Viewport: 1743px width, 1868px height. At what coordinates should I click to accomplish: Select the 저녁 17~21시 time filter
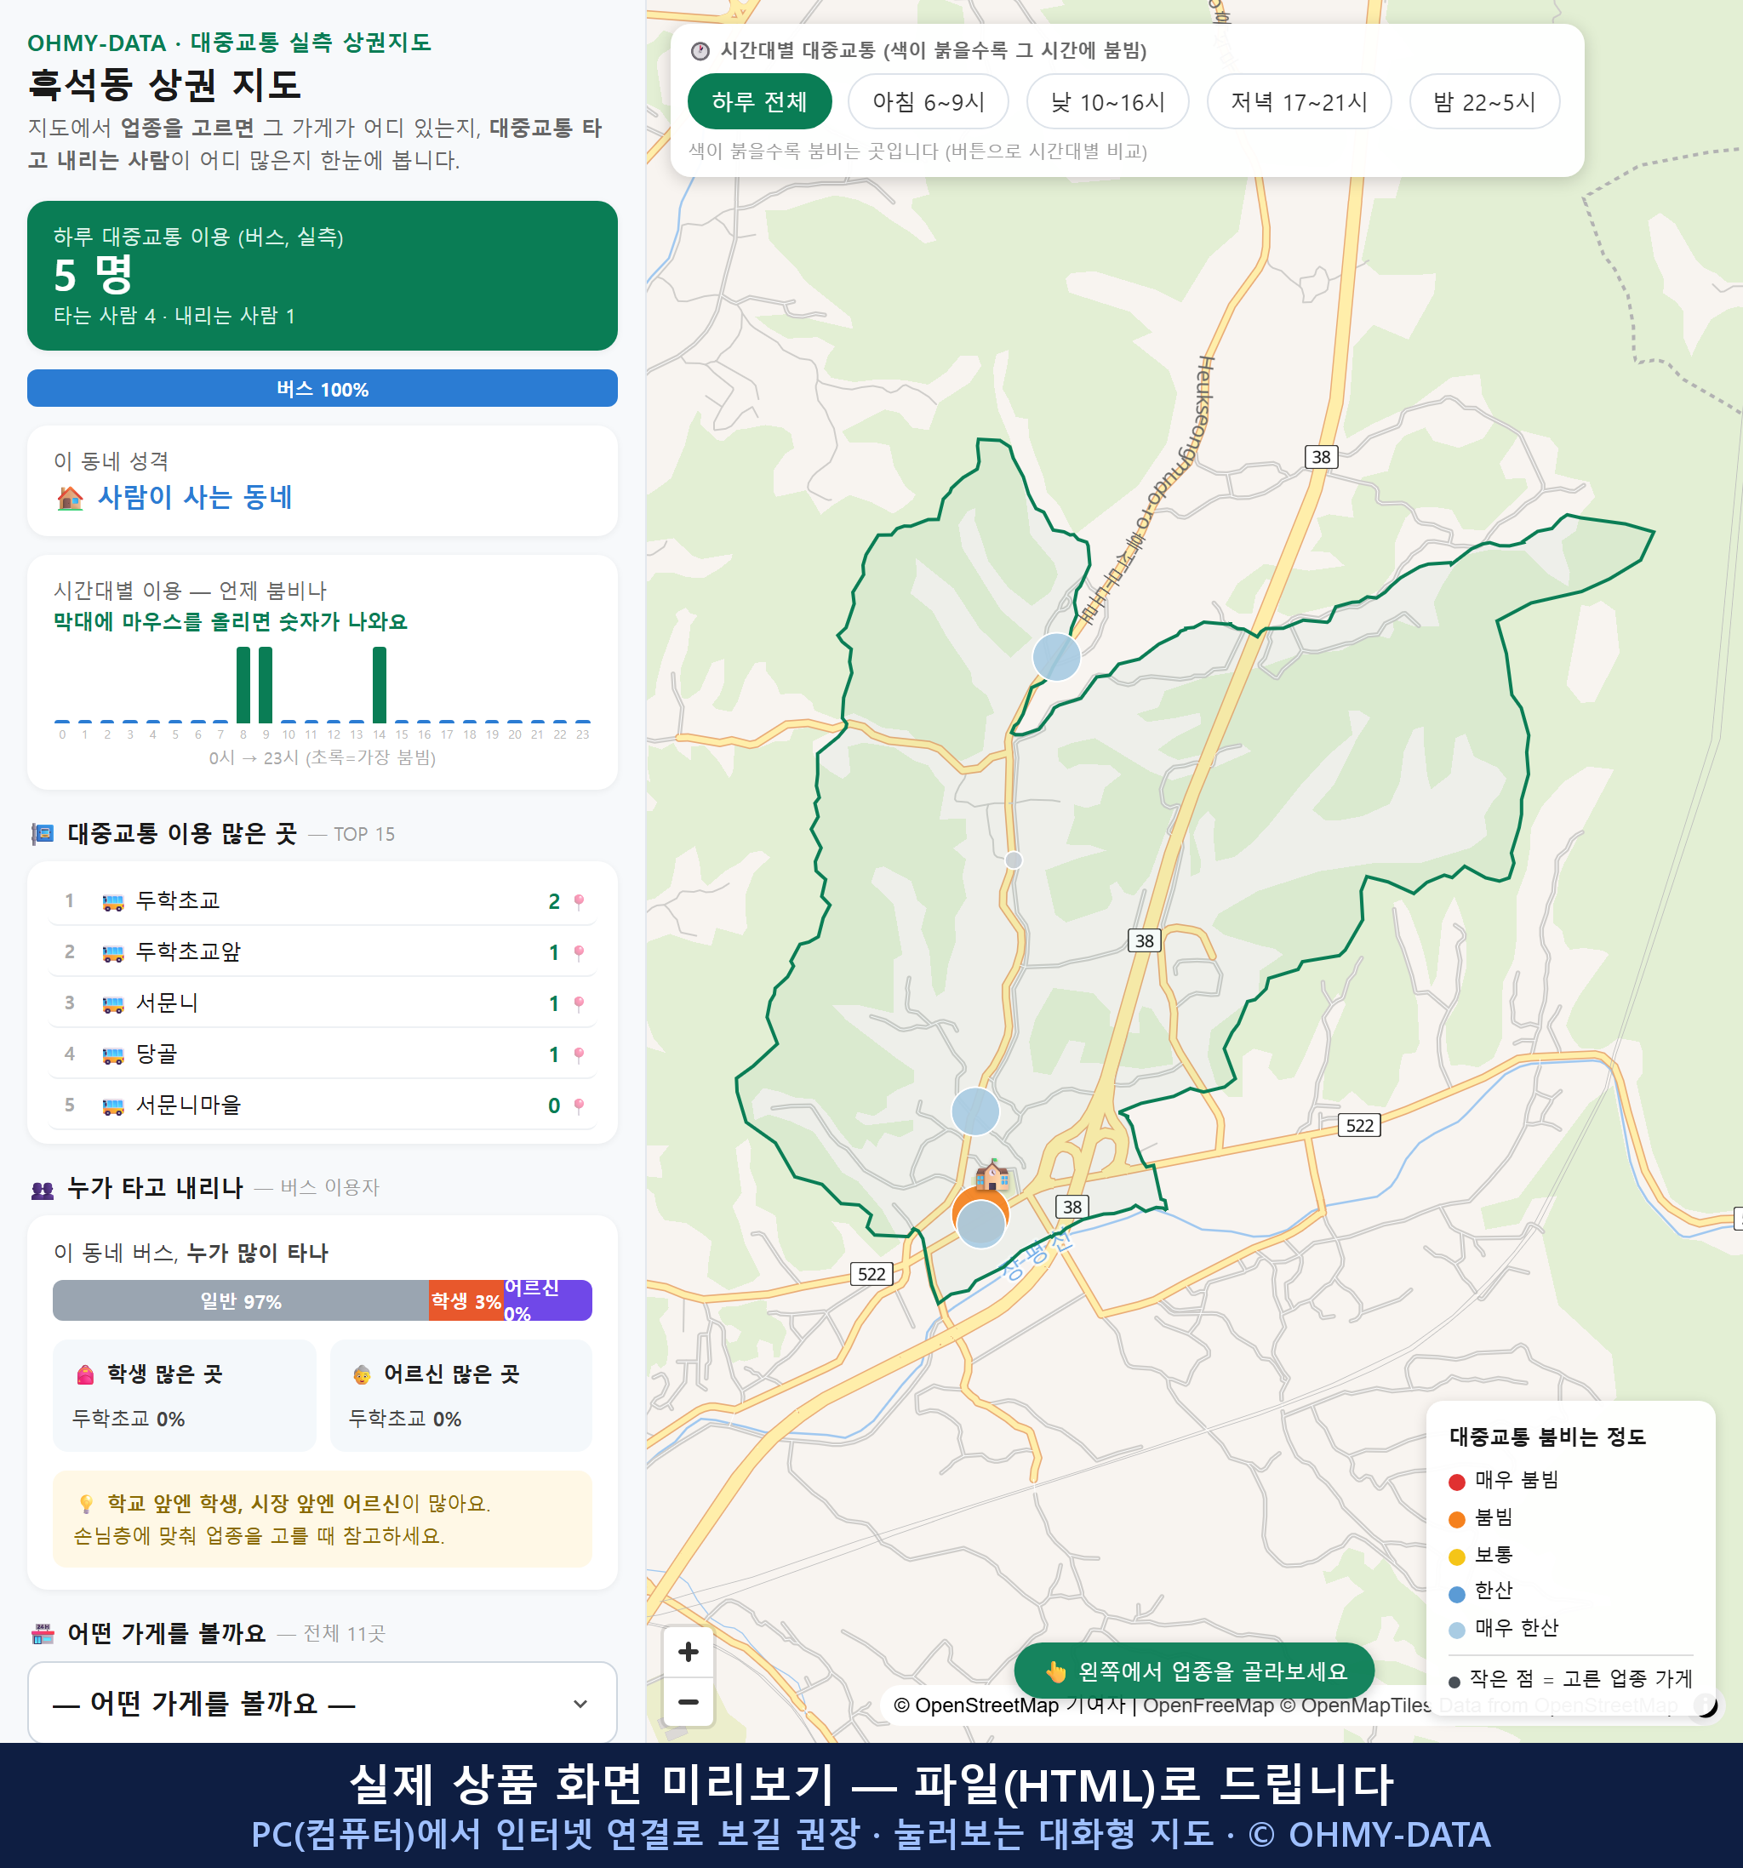[1299, 101]
